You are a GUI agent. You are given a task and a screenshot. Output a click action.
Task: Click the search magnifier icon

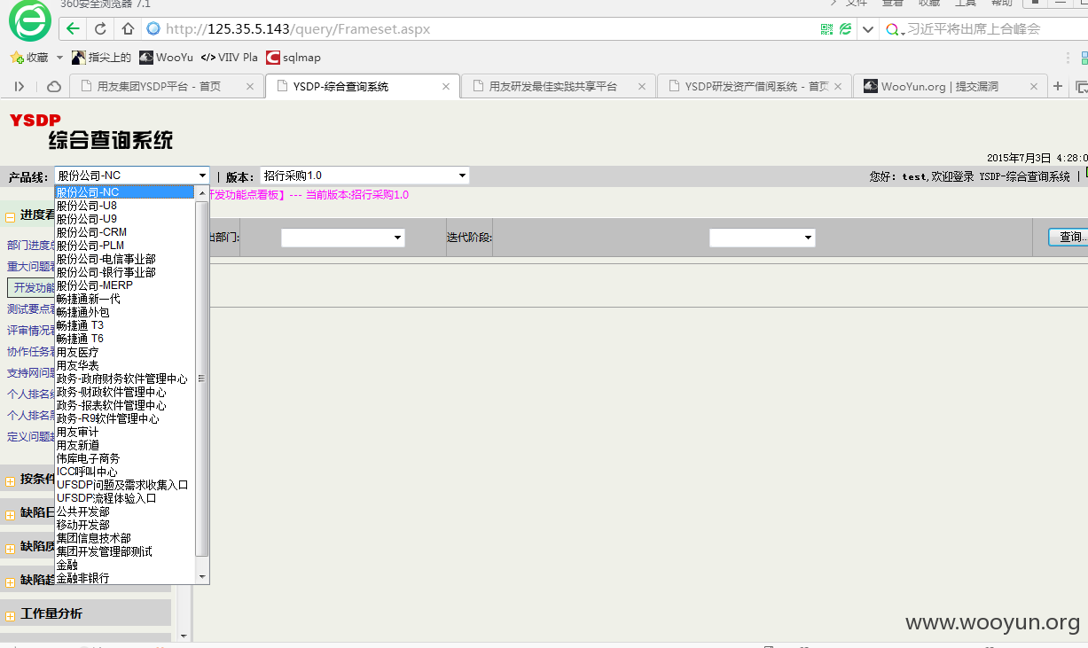pos(894,29)
